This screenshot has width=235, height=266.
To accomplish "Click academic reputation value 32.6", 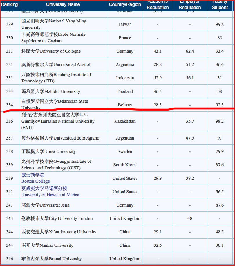I will [158, 245].
